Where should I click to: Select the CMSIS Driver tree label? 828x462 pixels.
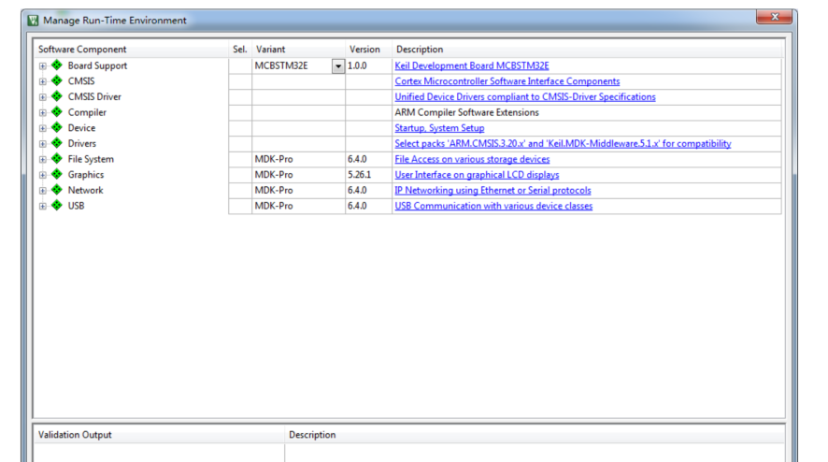click(x=94, y=96)
